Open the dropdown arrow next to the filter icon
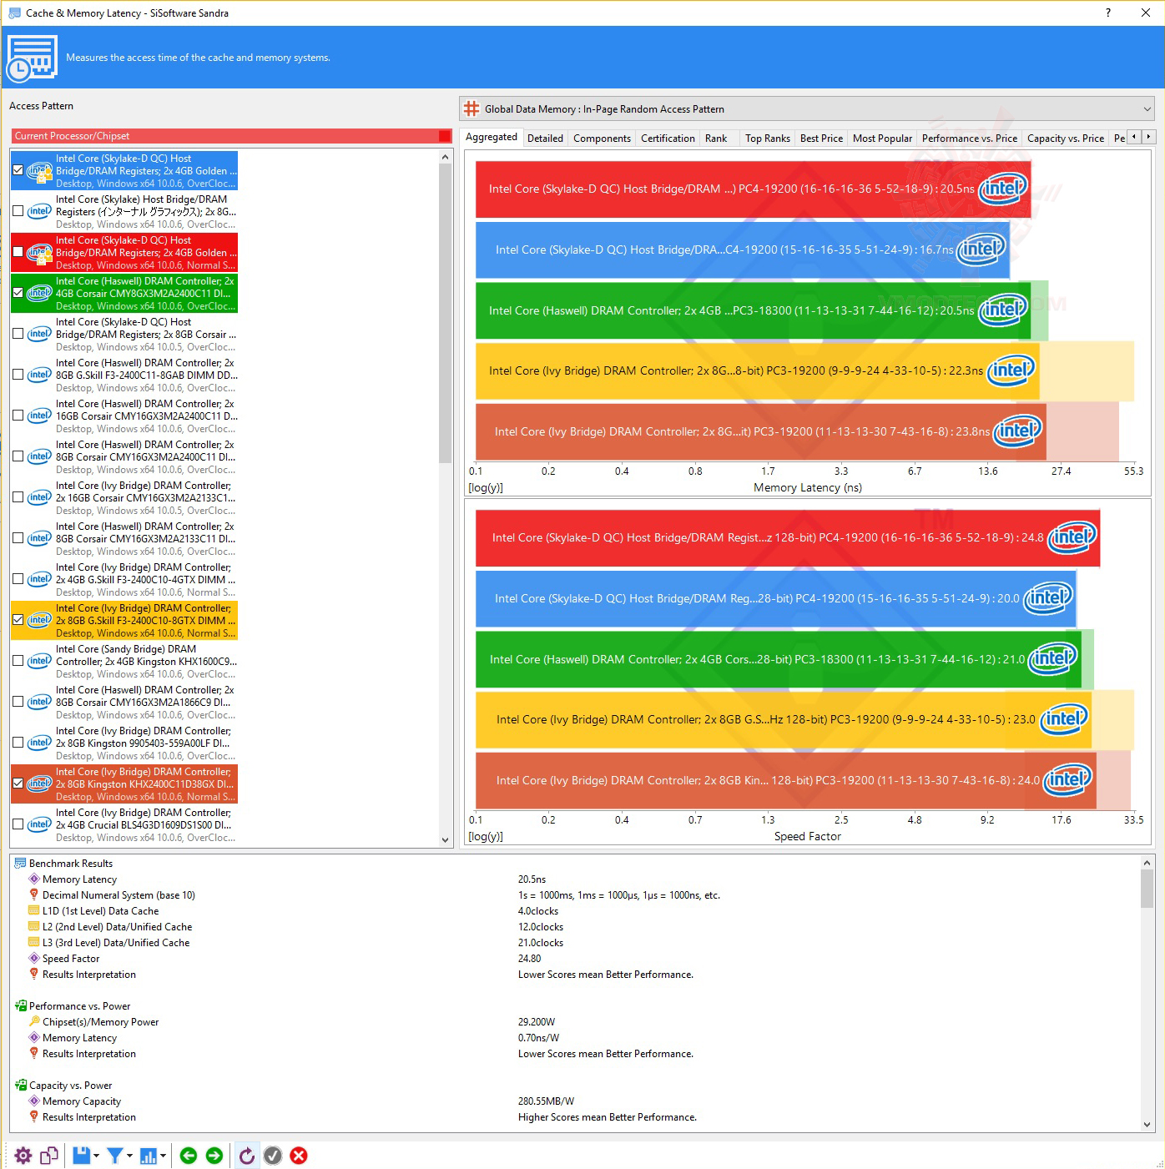The image size is (1165, 1169). tap(129, 1156)
